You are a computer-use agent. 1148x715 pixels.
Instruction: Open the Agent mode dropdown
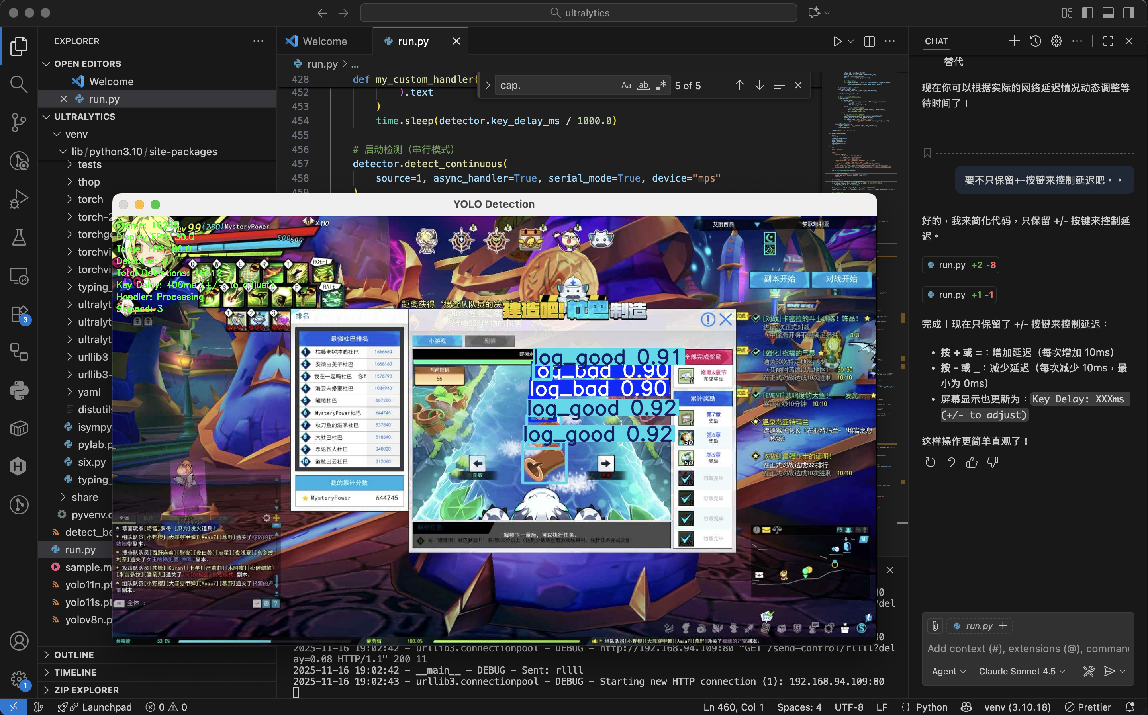tap(948, 672)
